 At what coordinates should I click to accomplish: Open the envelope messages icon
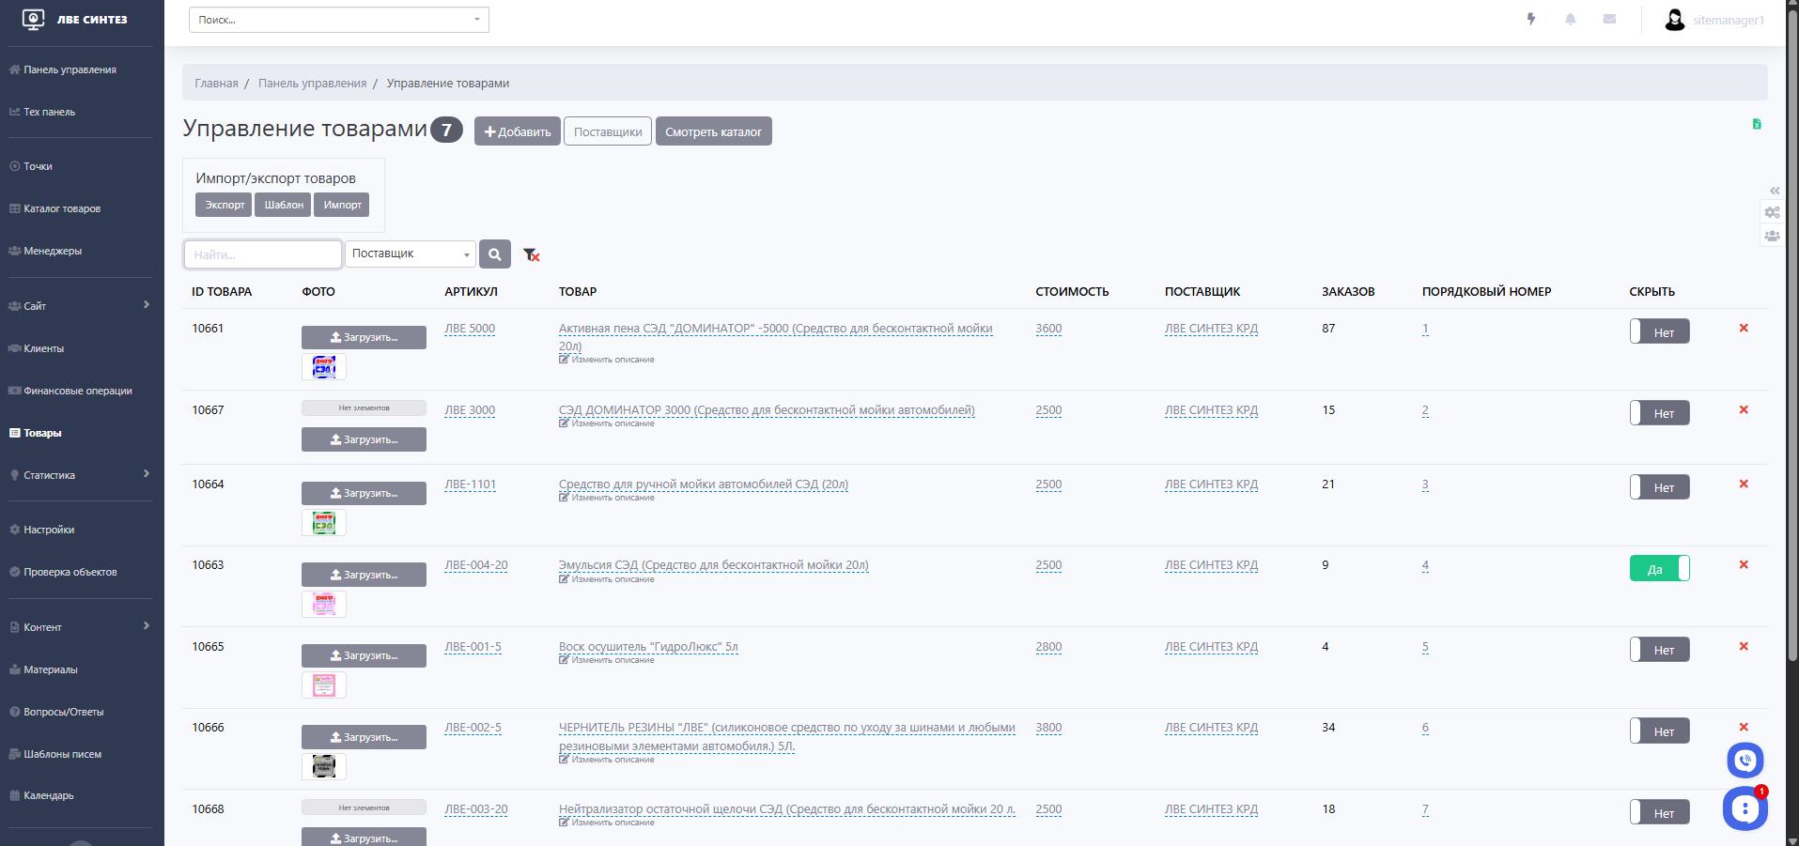pyautogui.click(x=1609, y=19)
